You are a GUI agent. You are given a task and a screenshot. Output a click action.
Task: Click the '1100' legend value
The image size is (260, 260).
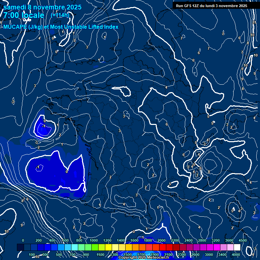pyautogui.click(x=100, y=255)
